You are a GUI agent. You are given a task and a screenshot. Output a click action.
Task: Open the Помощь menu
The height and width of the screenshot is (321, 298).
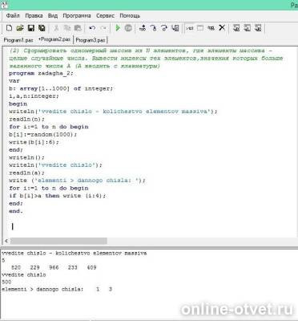tap(130, 15)
